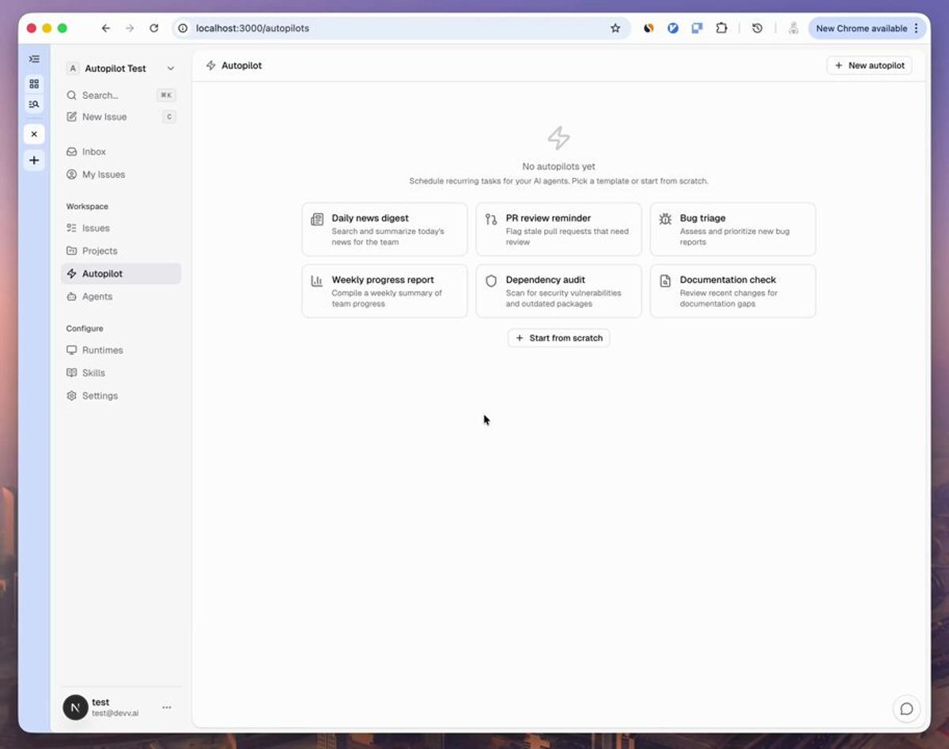Open the Skills page
The height and width of the screenshot is (749, 949).
pos(121,373)
